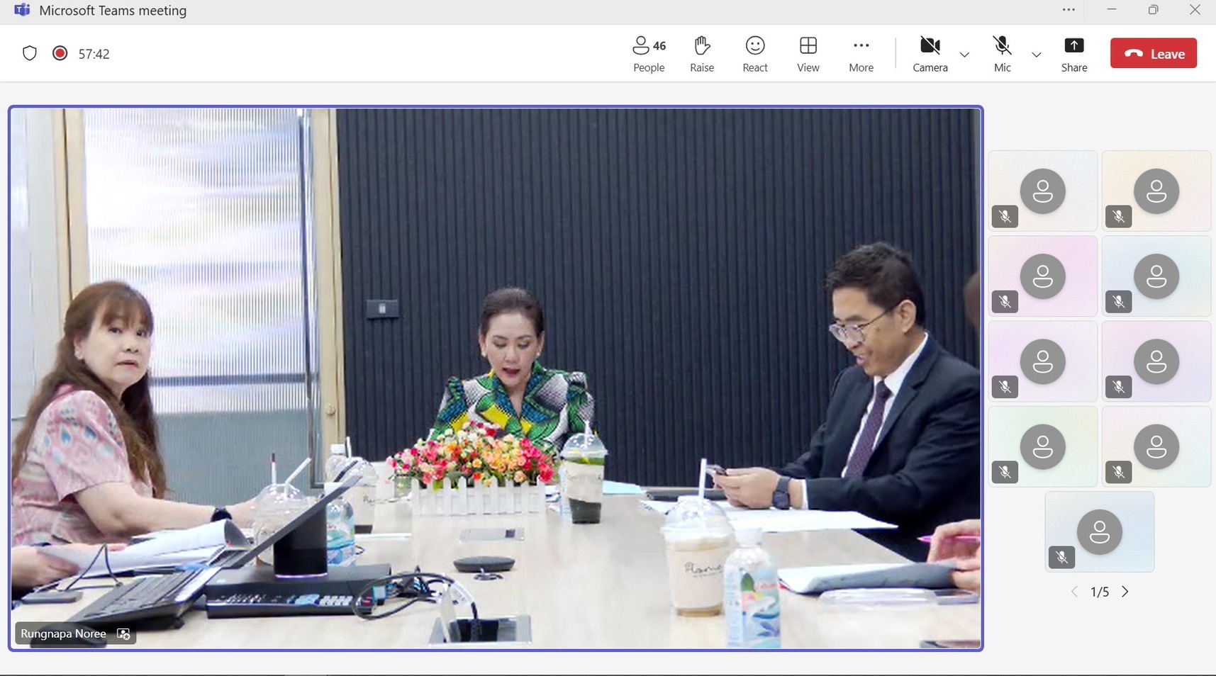Open the React emoji picker
1216x676 pixels.
(754, 54)
